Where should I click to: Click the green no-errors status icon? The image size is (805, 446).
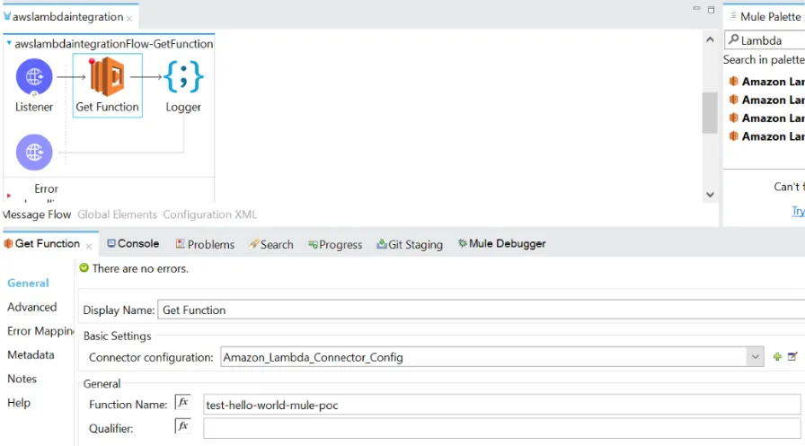84,267
